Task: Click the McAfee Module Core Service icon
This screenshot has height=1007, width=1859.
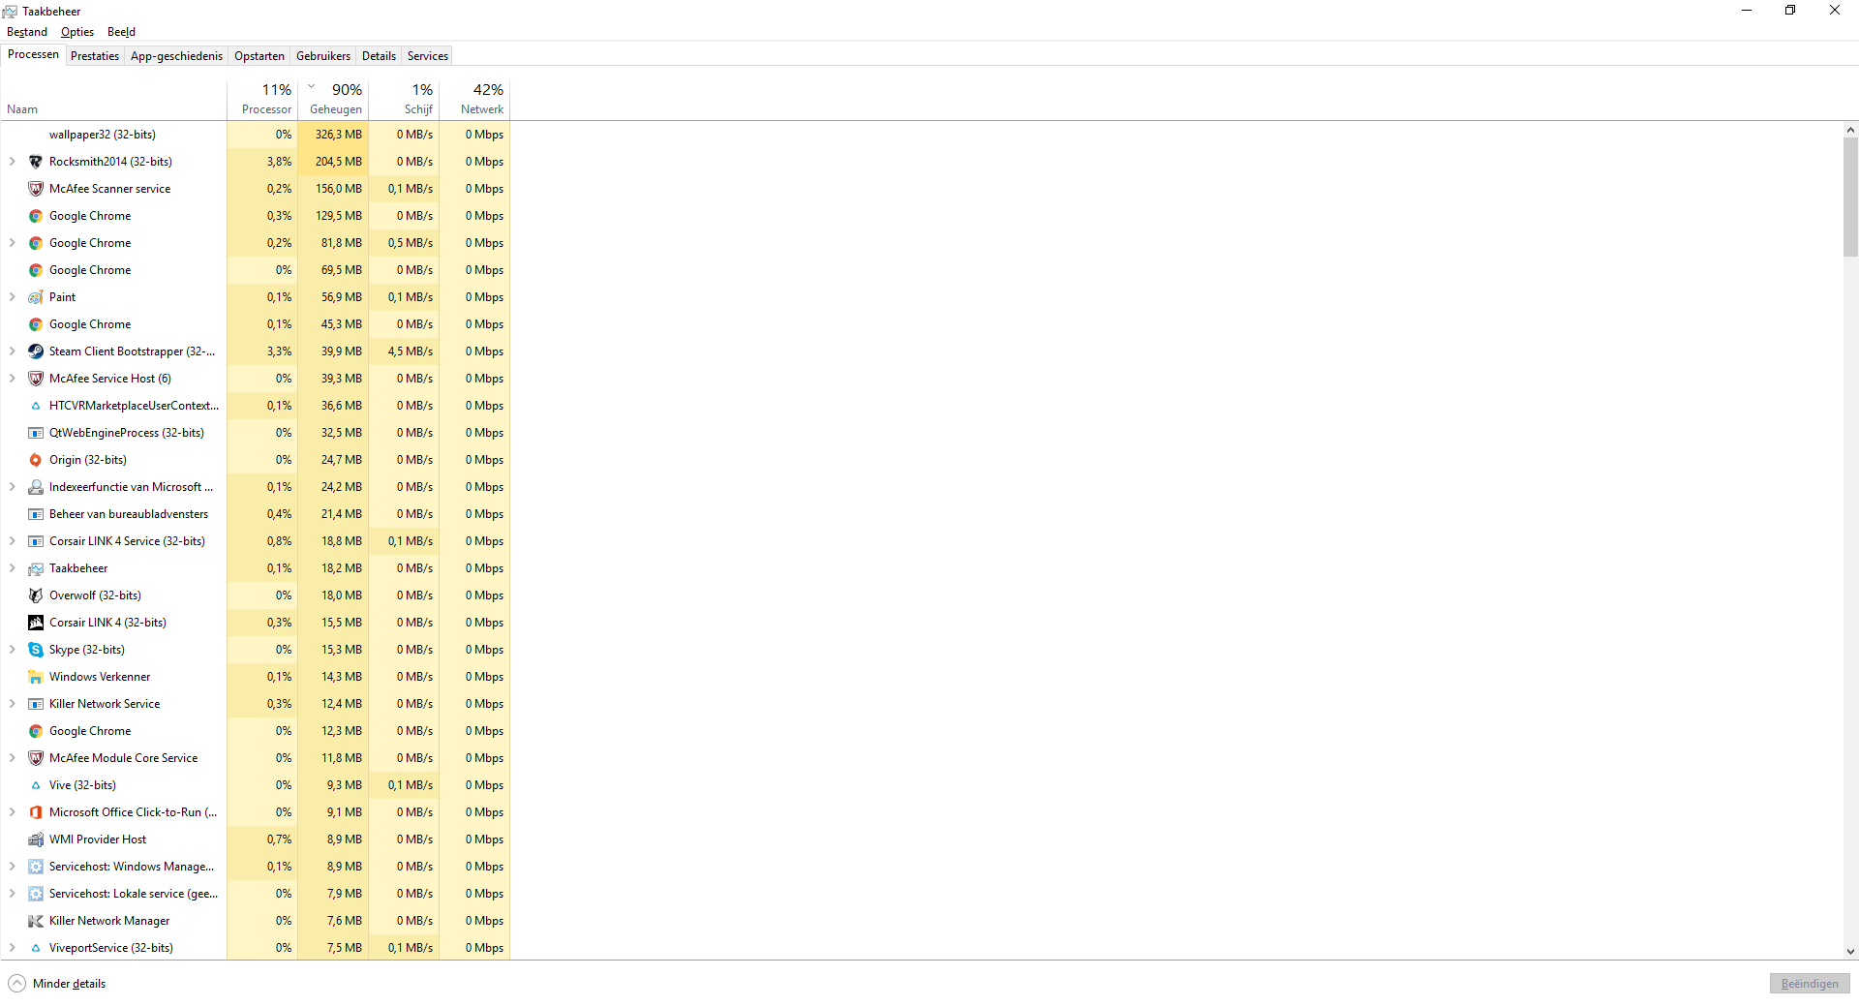Action: [x=36, y=758]
